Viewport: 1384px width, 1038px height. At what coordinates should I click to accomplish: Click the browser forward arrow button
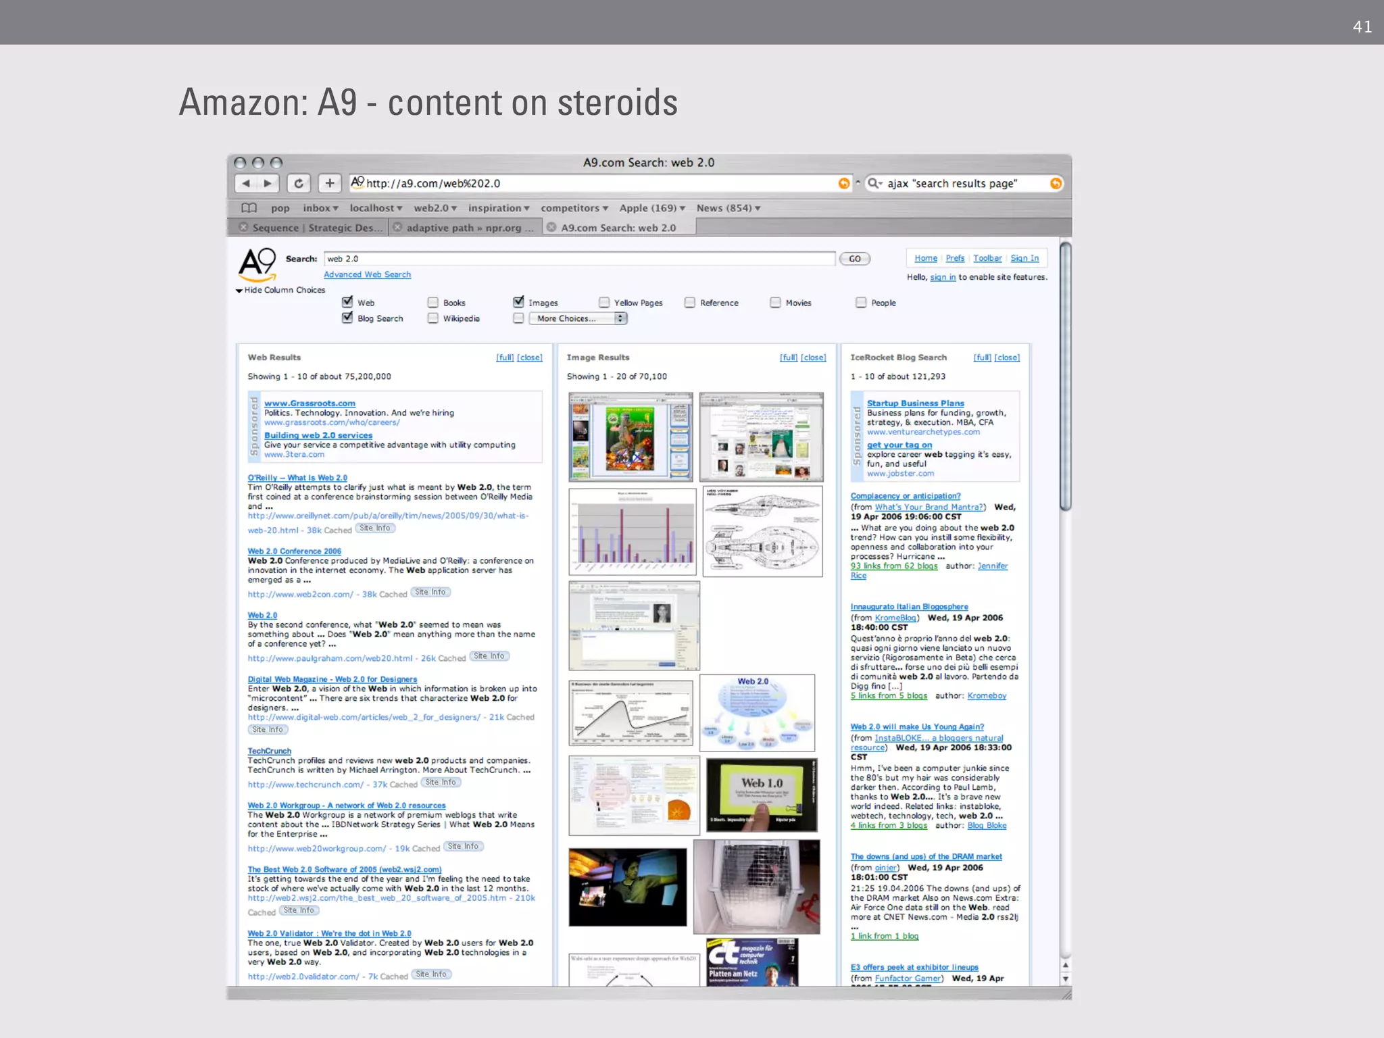(268, 183)
